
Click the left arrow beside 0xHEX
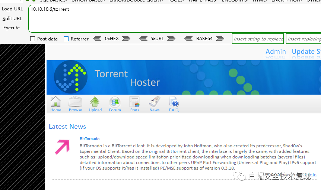97,39
